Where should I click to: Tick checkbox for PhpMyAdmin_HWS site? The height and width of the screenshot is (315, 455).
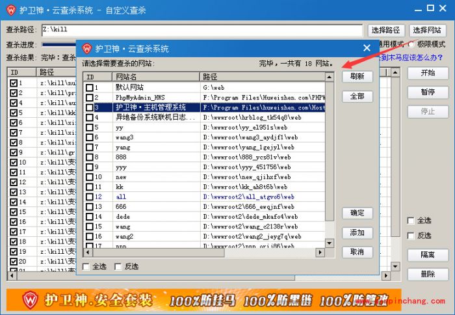coord(90,98)
